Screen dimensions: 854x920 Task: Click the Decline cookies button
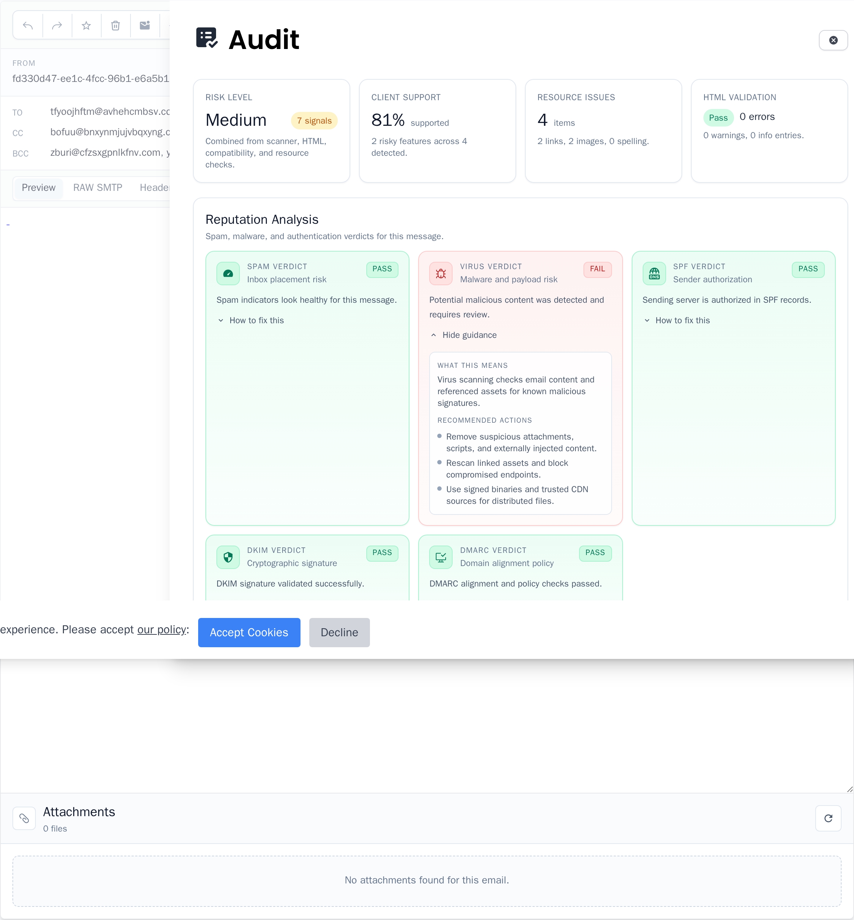(x=339, y=633)
